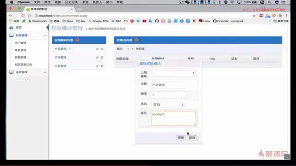This screenshot has width=296, height=166.
Task: Sort by the 状态 column header
Action: tap(234, 59)
